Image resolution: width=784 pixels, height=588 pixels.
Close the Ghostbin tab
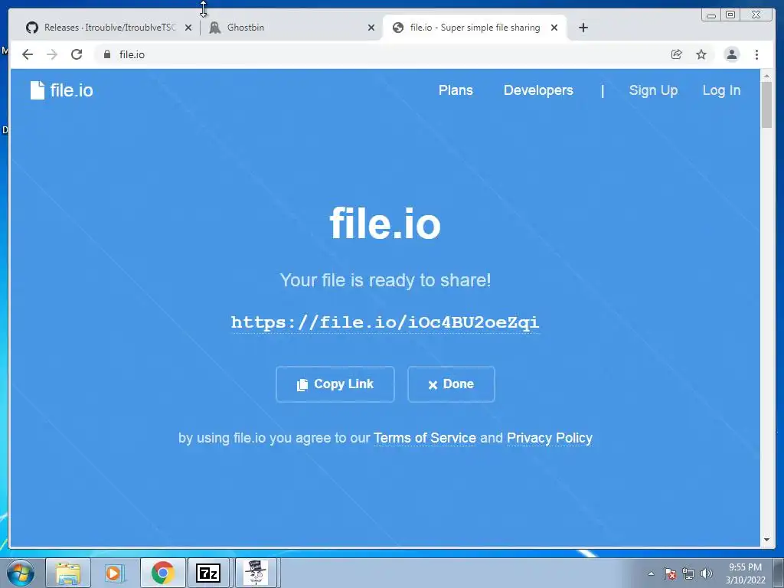pos(371,28)
